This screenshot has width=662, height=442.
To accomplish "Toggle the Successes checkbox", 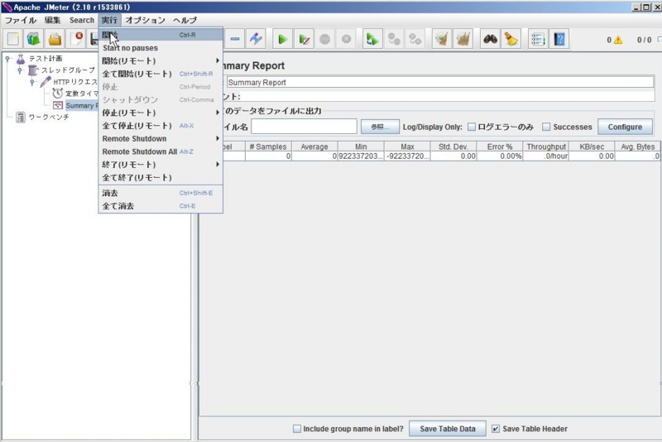I will tap(546, 127).
